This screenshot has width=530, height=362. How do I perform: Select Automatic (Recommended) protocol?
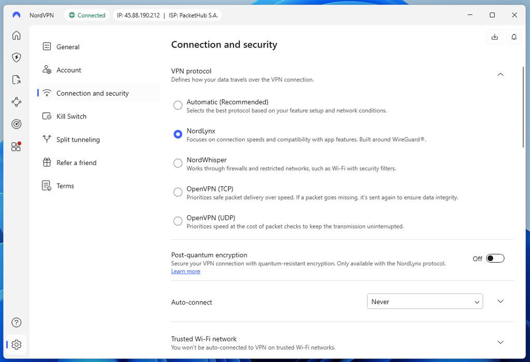[178, 105]
